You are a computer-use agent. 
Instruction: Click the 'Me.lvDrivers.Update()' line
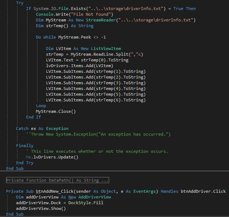click(x=52, y=157)
